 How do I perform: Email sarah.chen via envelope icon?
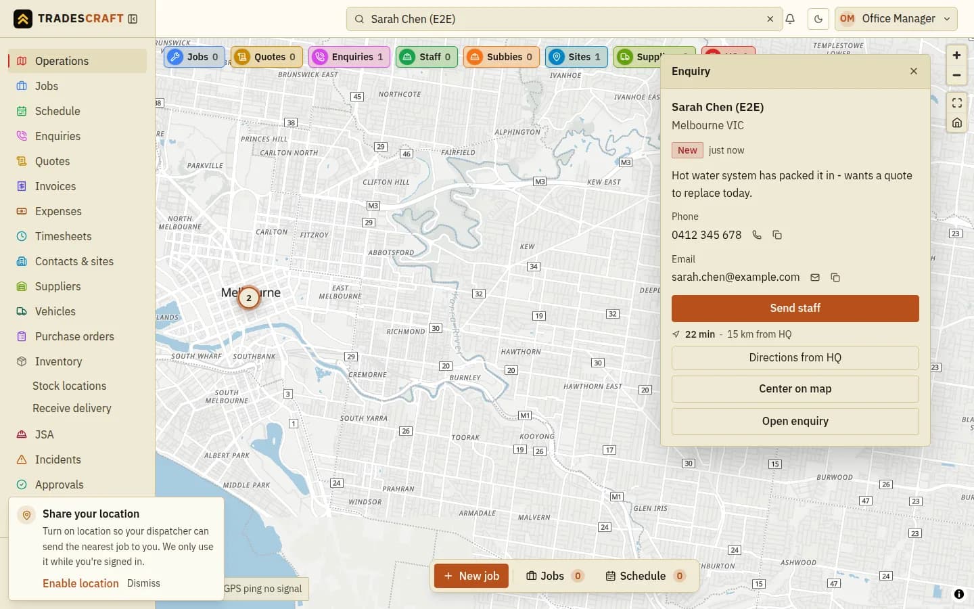point(815,277)
